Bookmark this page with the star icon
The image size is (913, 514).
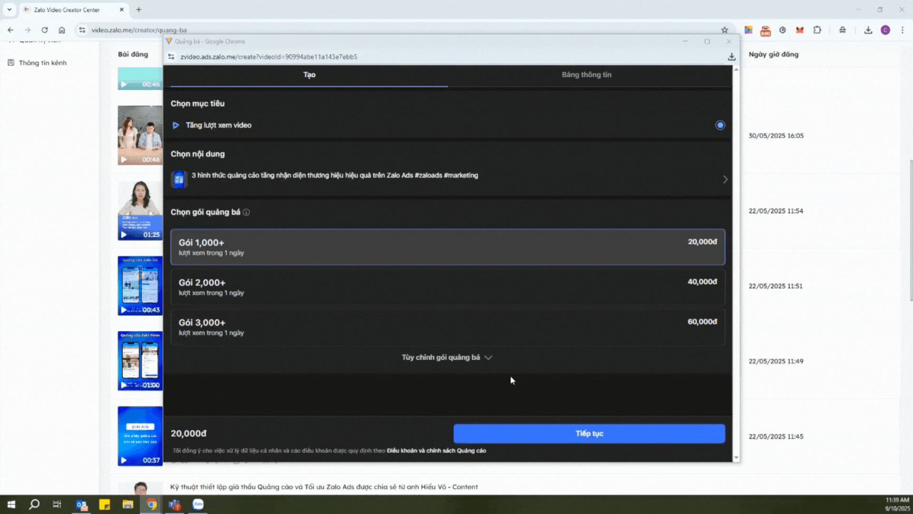(724, 30)
